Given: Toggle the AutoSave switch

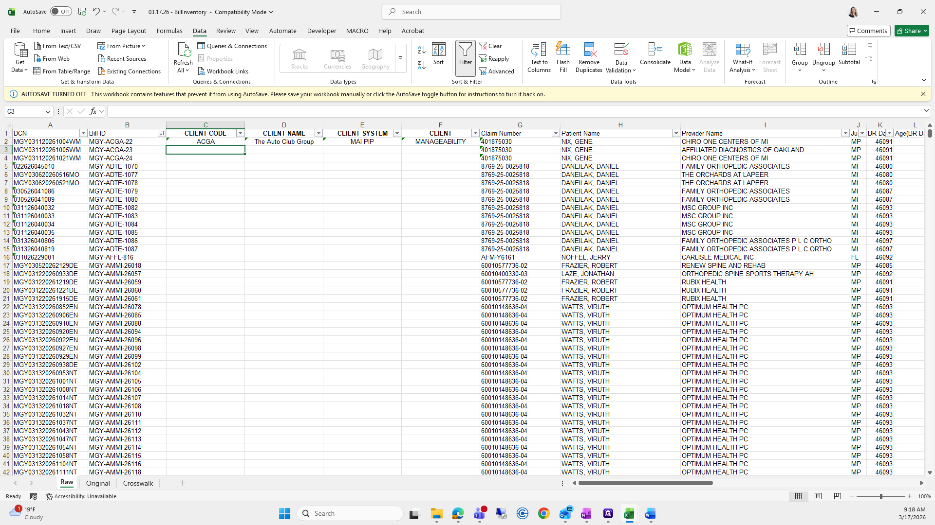Looking at the screenshot, I should [61, 12].
